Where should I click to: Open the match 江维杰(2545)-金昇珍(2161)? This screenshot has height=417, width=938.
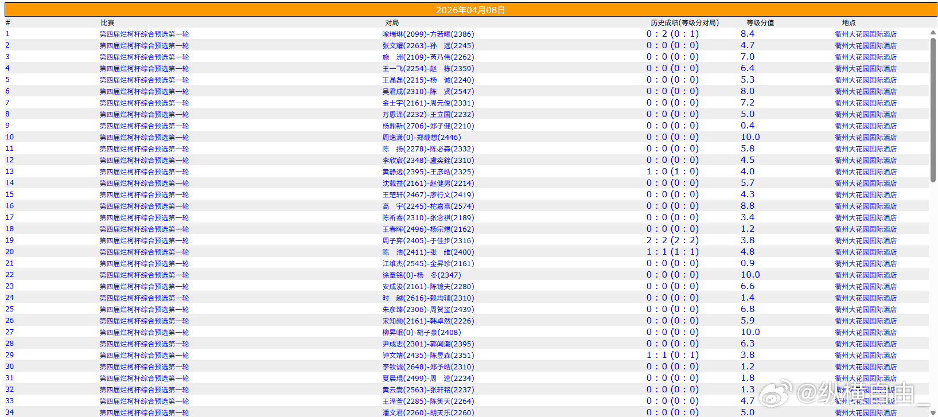[x=428, y=264]
